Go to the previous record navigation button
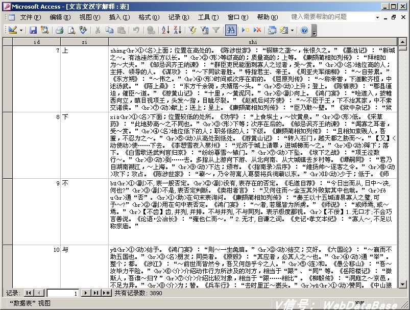Screen dimensions: 410x310 click(39, 293)
